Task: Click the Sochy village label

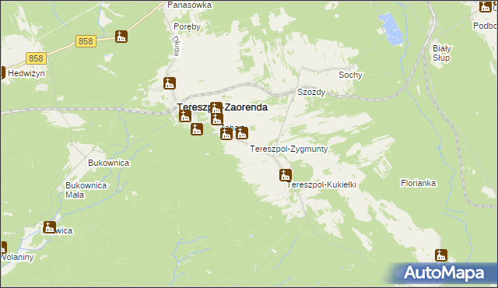Action: tap(350, 75)
